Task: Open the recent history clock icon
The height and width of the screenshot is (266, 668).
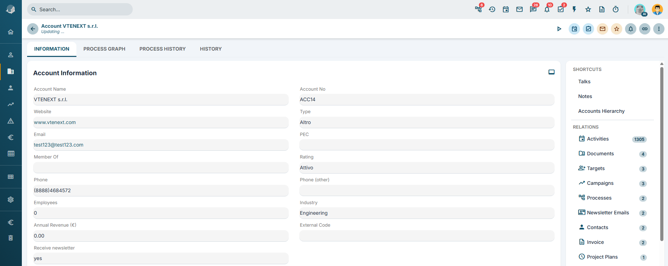Action: tap(492, 9)
